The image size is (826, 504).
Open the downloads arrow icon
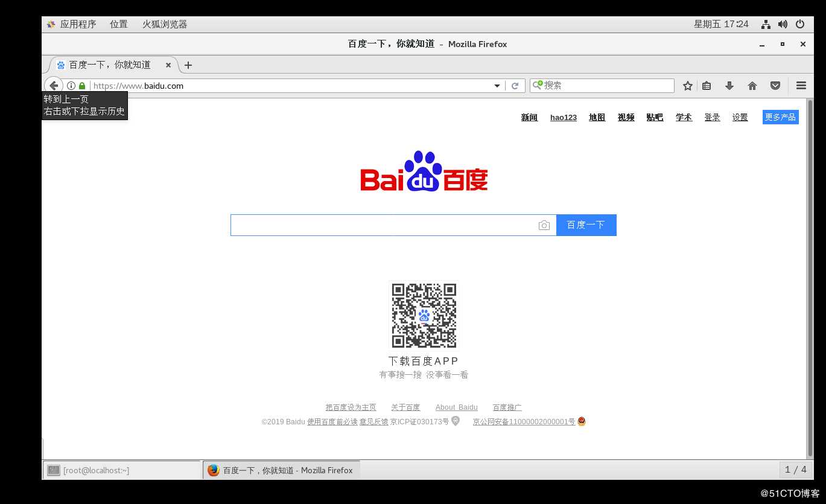[x=729, y=86]
